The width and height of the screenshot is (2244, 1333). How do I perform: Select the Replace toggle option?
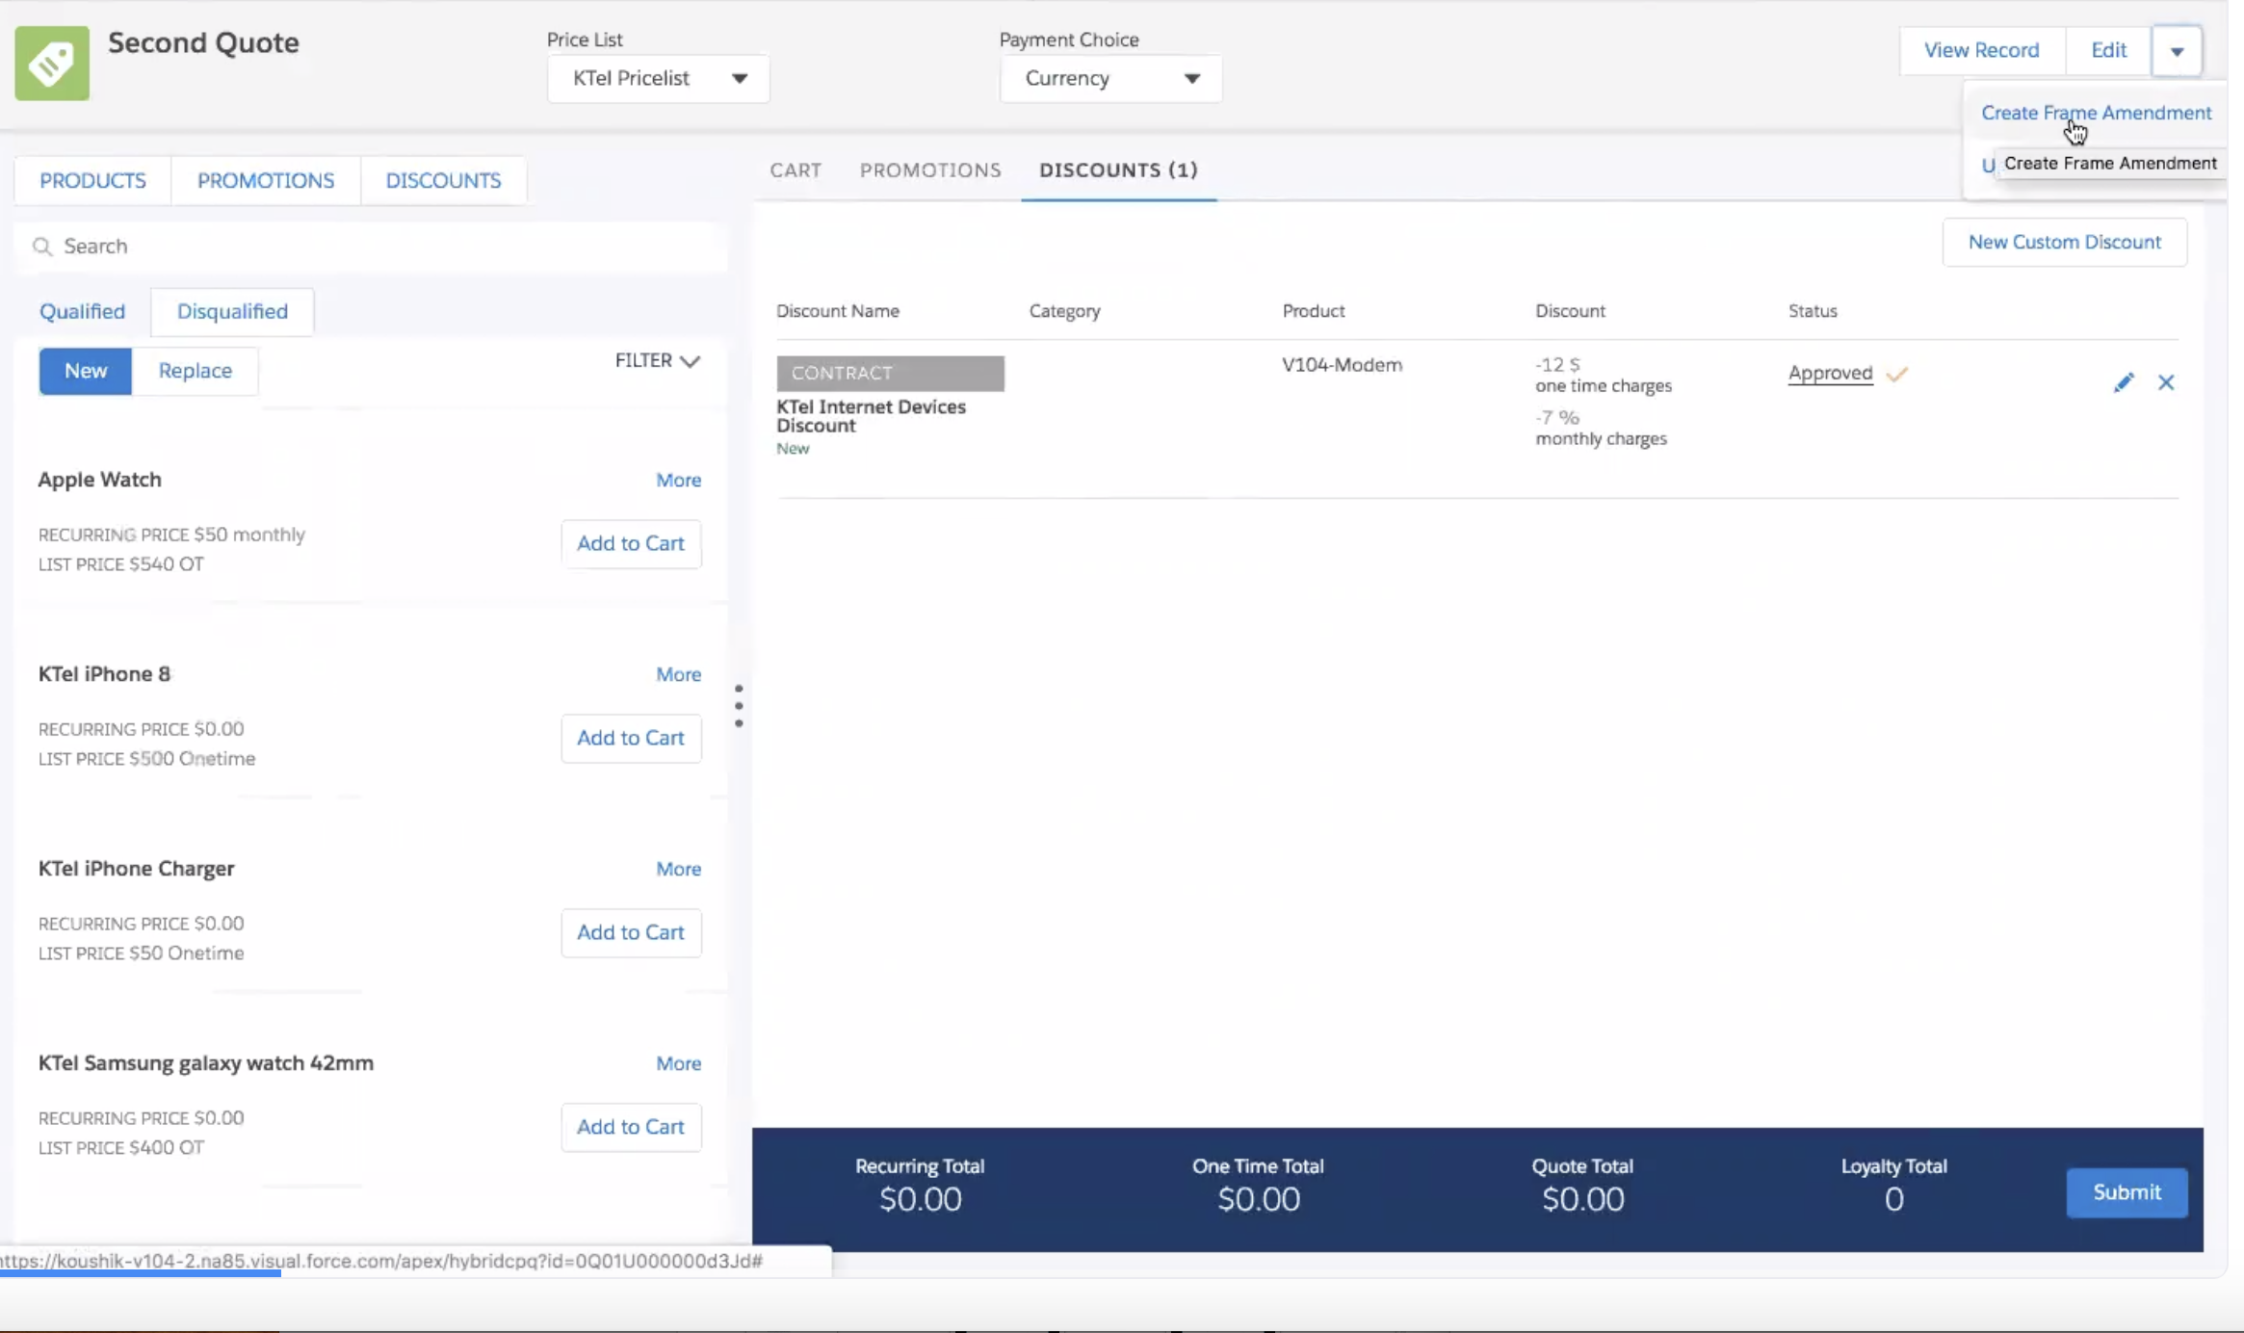196,371
